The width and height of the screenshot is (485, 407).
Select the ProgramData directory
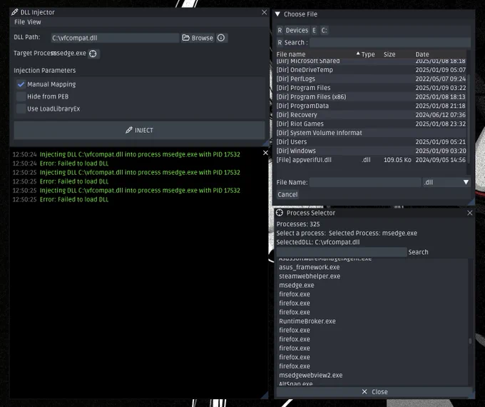371,106
